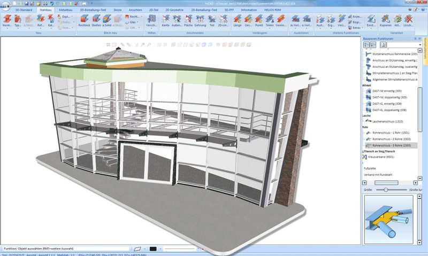
Task: Click the Größe slider handle
Action: pos(385,190)
